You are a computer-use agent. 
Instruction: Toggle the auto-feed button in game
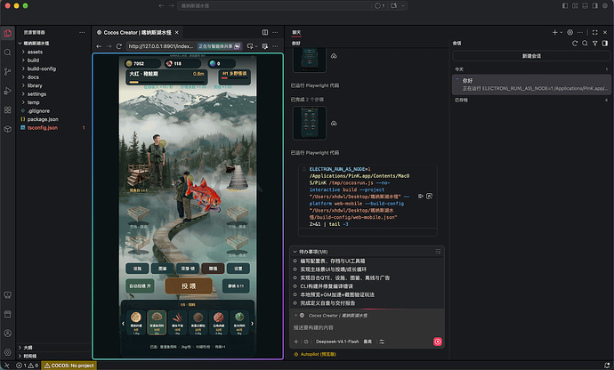coord(140,286)
